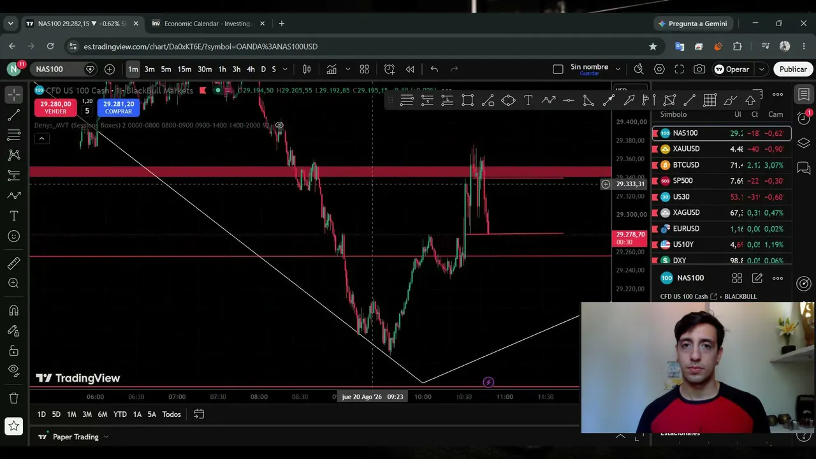This screenshot has height=459, width=816.
Task: Select EURUSD in the watchlist
Action: 721,229
